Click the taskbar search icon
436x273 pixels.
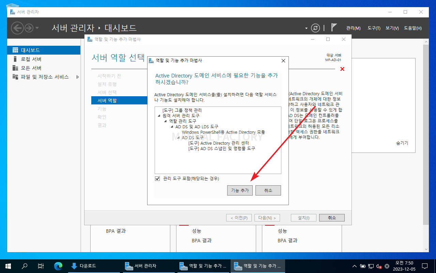pos(25,266)
